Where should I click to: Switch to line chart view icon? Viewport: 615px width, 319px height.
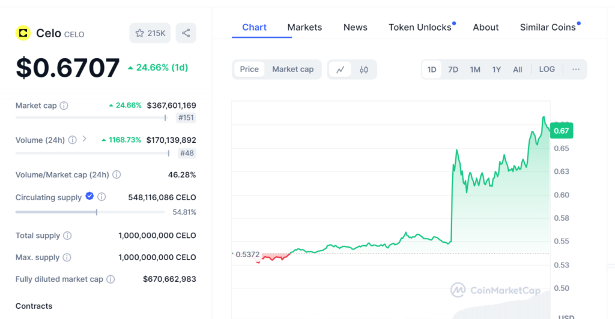(x=340, y=70)
